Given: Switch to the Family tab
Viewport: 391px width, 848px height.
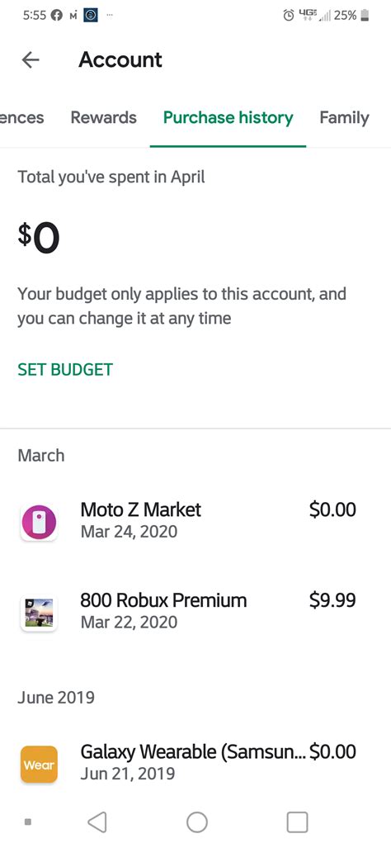Looking at the screenshot, I should point(344,117).
